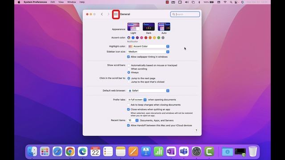Select the Auto appearance thumbnail

tap(164, 27)
